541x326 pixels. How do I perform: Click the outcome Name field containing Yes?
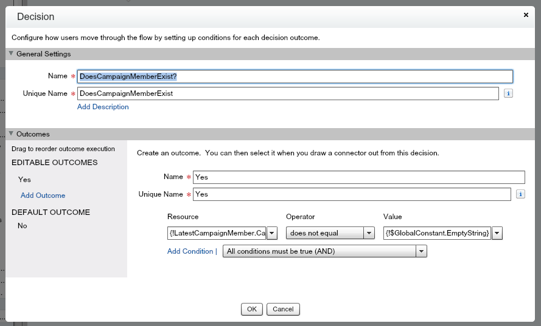pos(358,177)
